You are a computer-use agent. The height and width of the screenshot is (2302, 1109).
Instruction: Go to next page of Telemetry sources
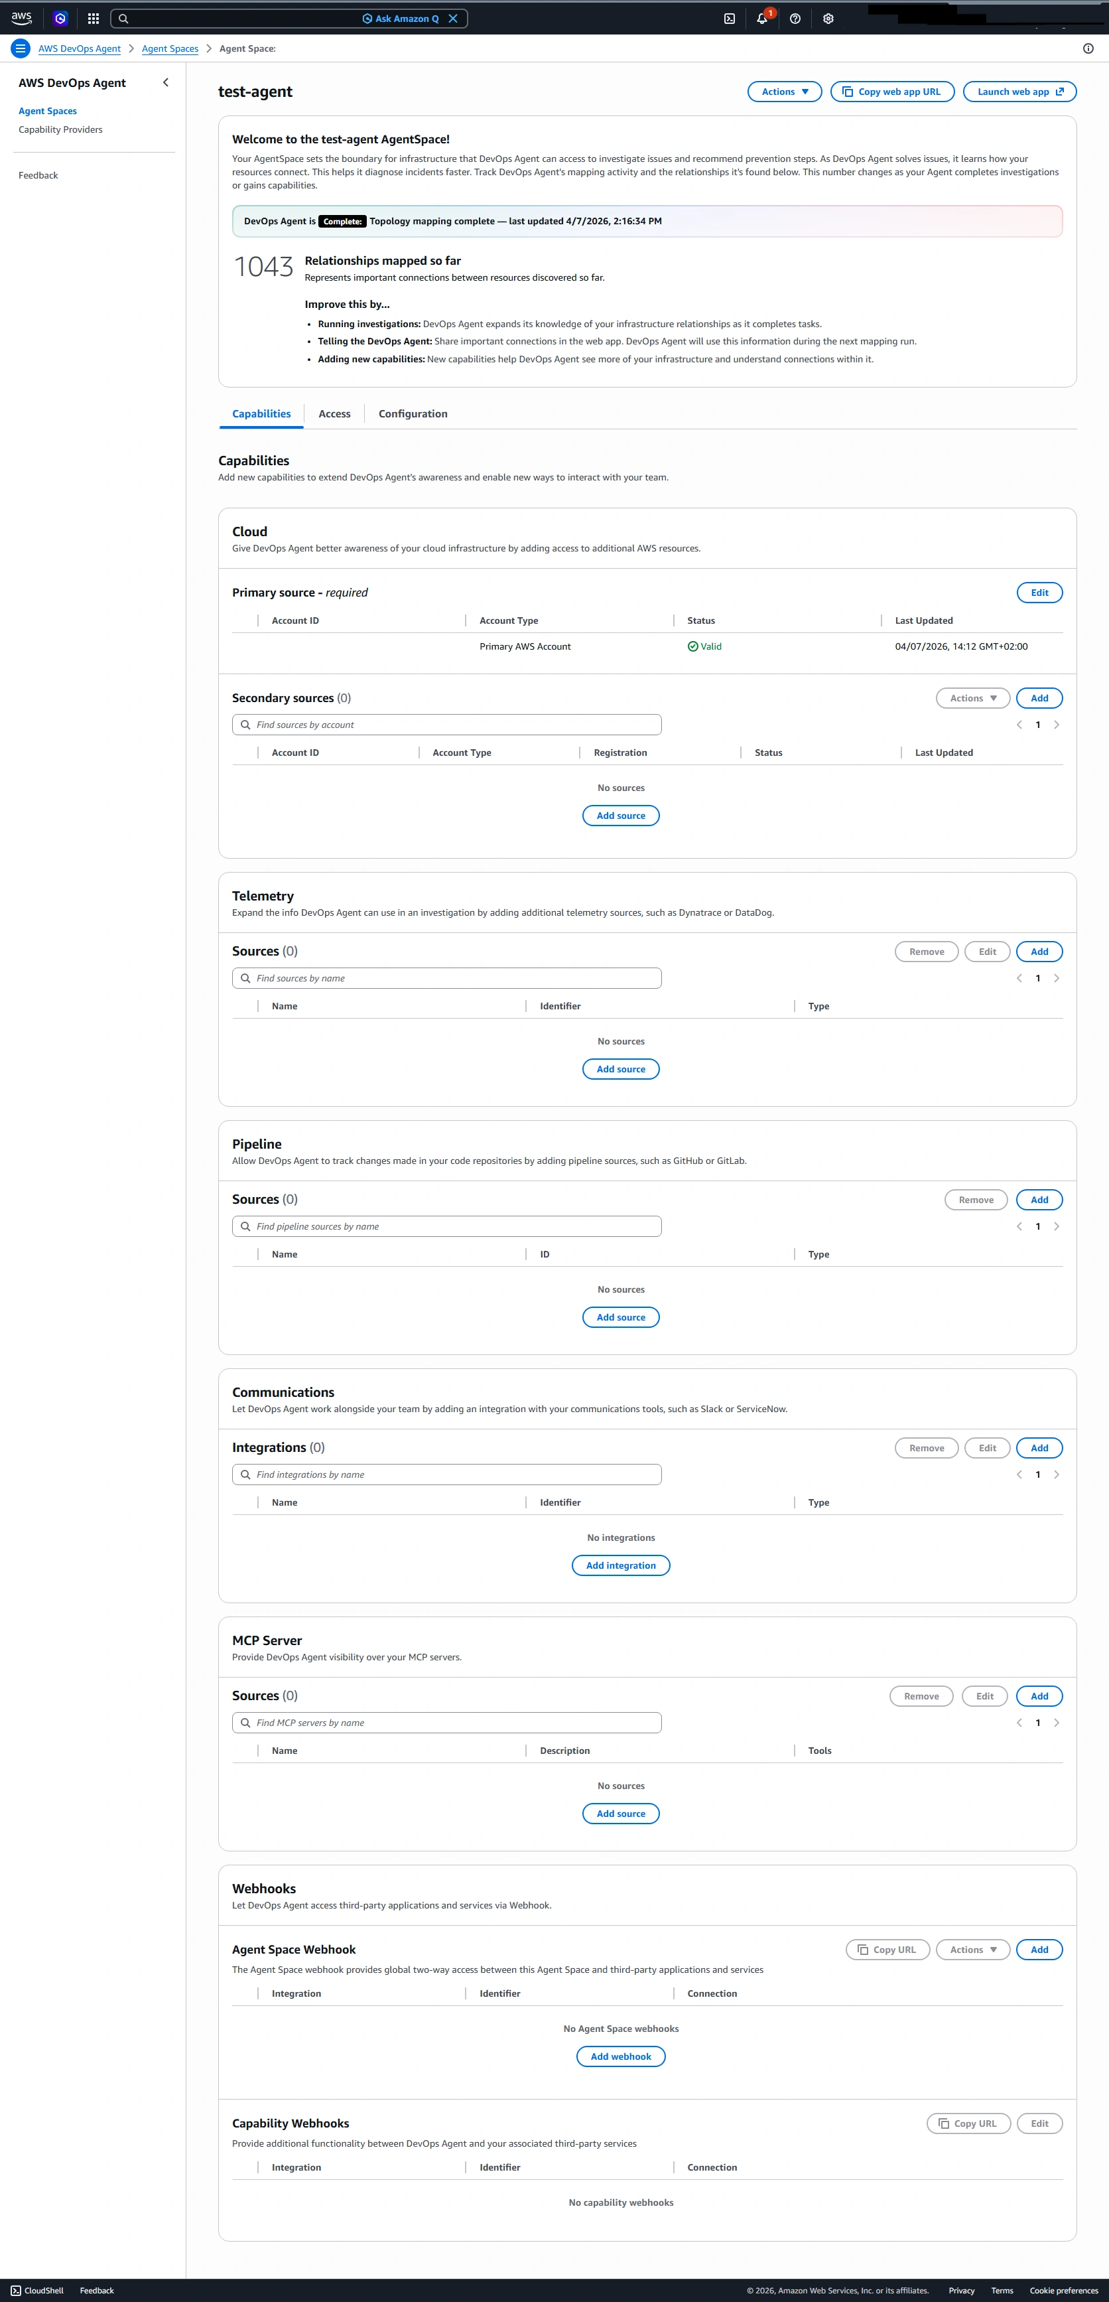click(1057, 979)
